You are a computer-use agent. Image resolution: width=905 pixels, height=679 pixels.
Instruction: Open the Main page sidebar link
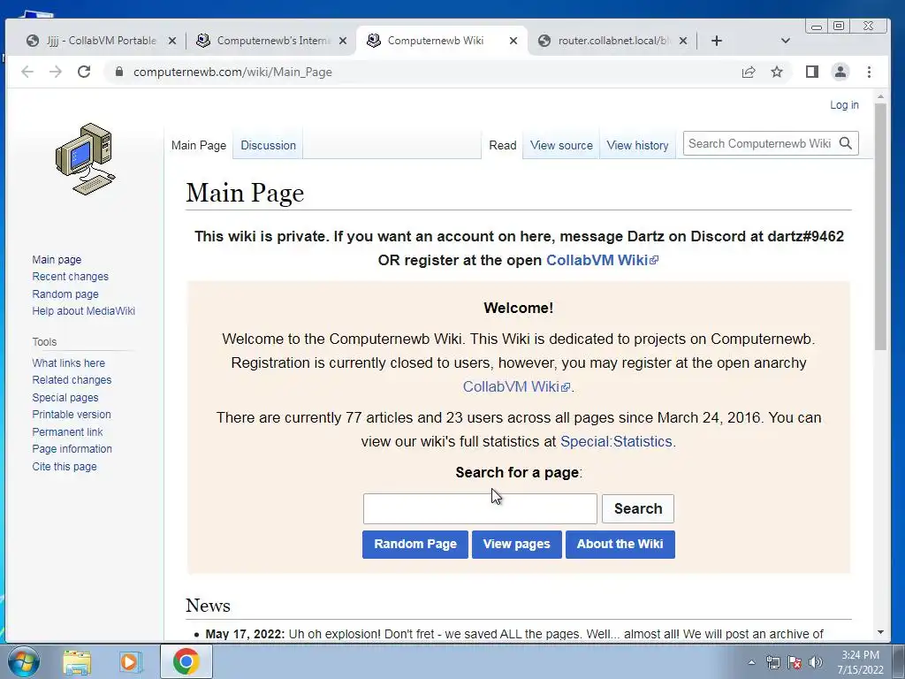pos(57,259)
